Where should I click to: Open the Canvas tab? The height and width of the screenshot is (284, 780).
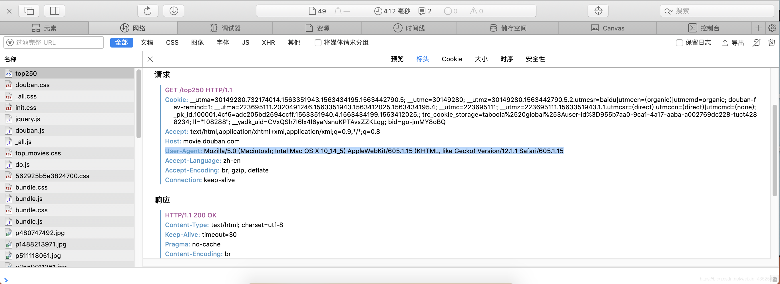pyautogui.click(x=607, y=28)
